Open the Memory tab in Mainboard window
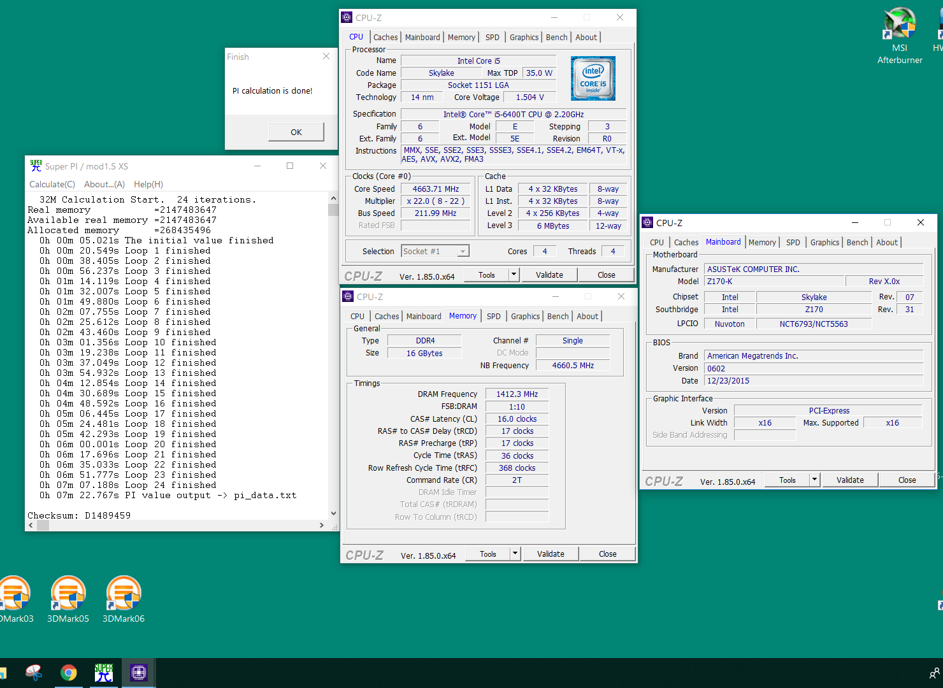The height and width of the screenshot is (688, 943). [762, 243]
